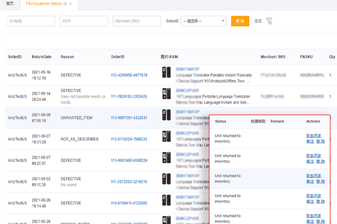Open the advanced filter funnel icon
Screen dimensions: 337x224
tap(269, 21)
